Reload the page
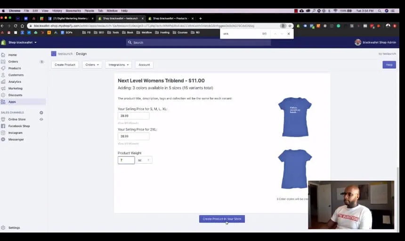The image size is (405, 241). (x=16, y=26)
